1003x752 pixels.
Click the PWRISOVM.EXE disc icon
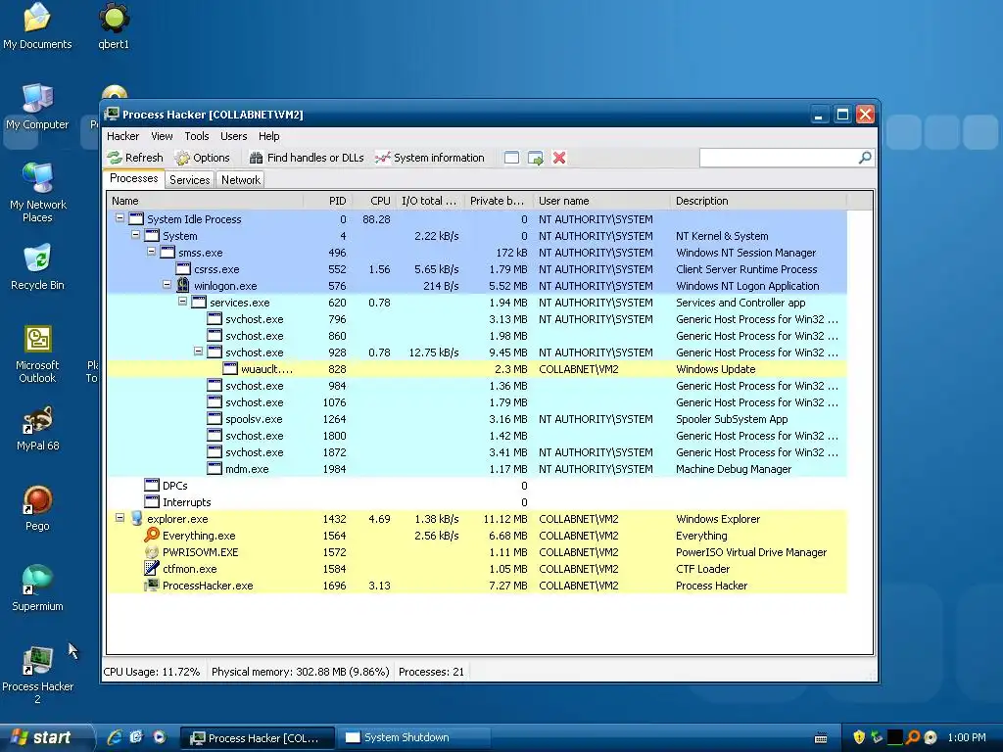click(x=152, y=551)
